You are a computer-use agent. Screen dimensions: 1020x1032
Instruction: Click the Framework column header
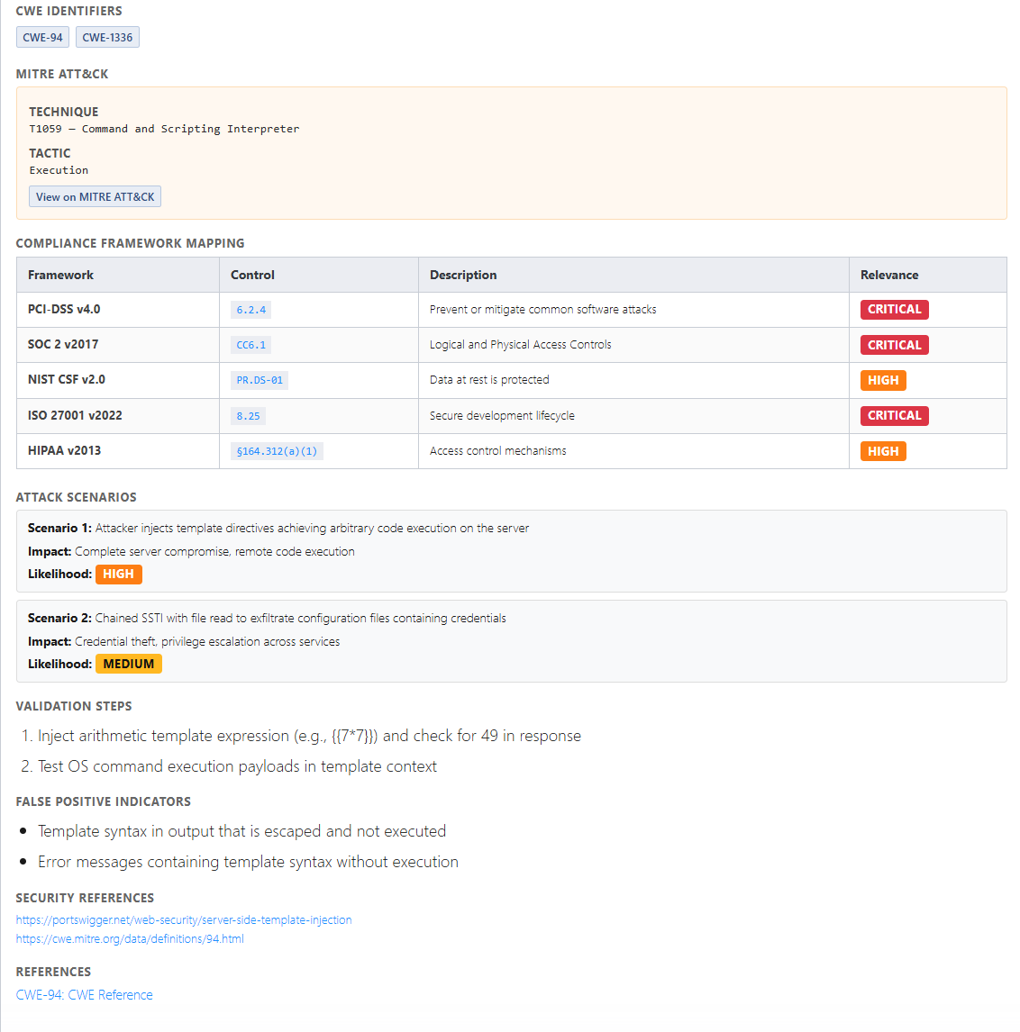point(60,275)
